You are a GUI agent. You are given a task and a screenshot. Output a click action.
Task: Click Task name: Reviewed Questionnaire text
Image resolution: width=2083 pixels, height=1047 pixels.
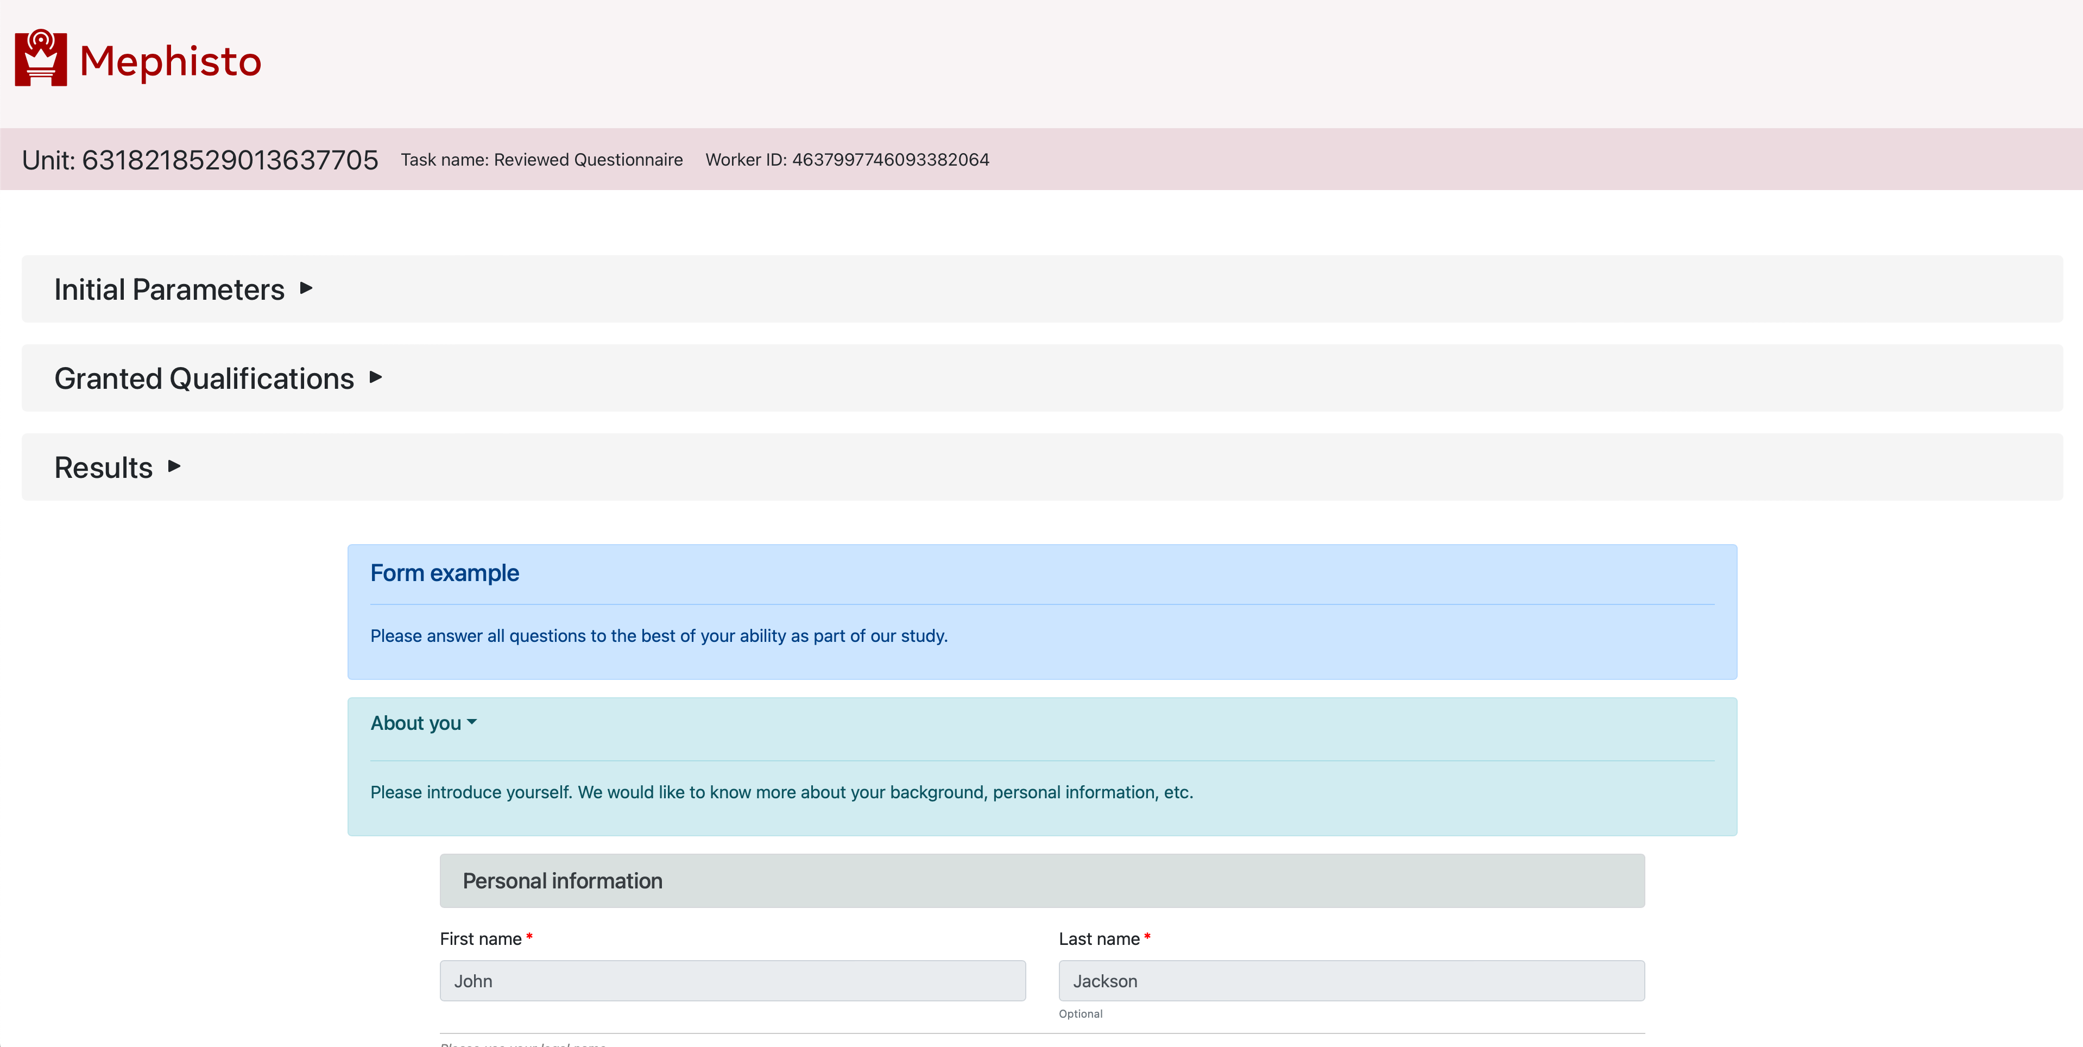(x=542, y=160)
